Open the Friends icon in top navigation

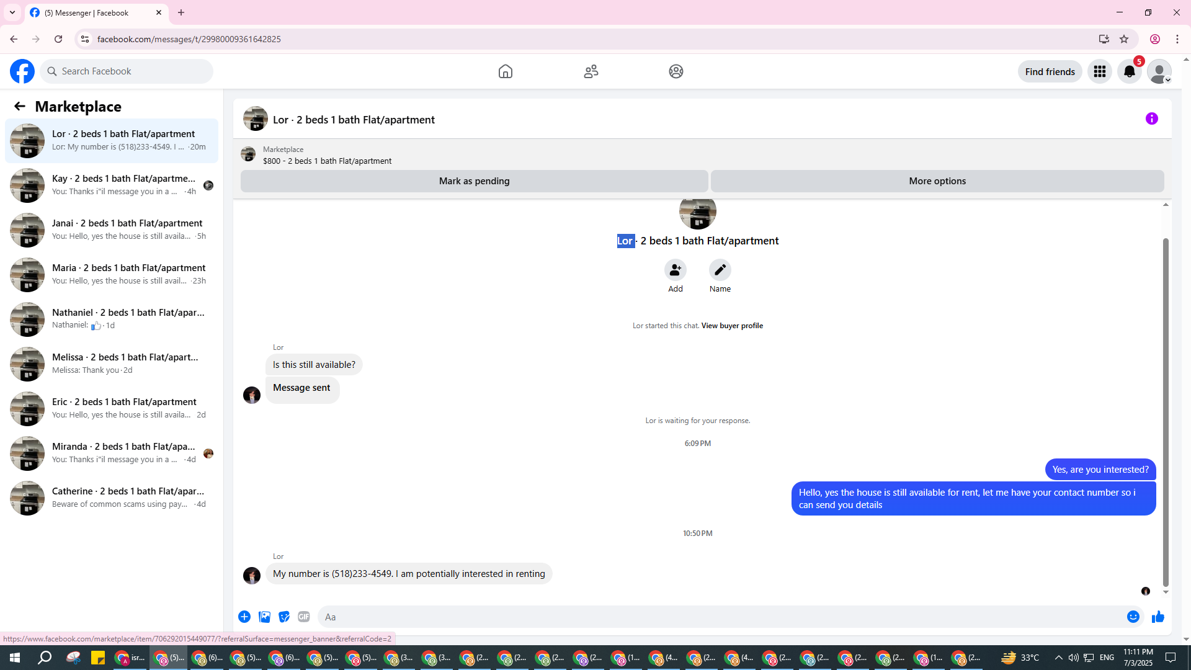pos(591,71)
